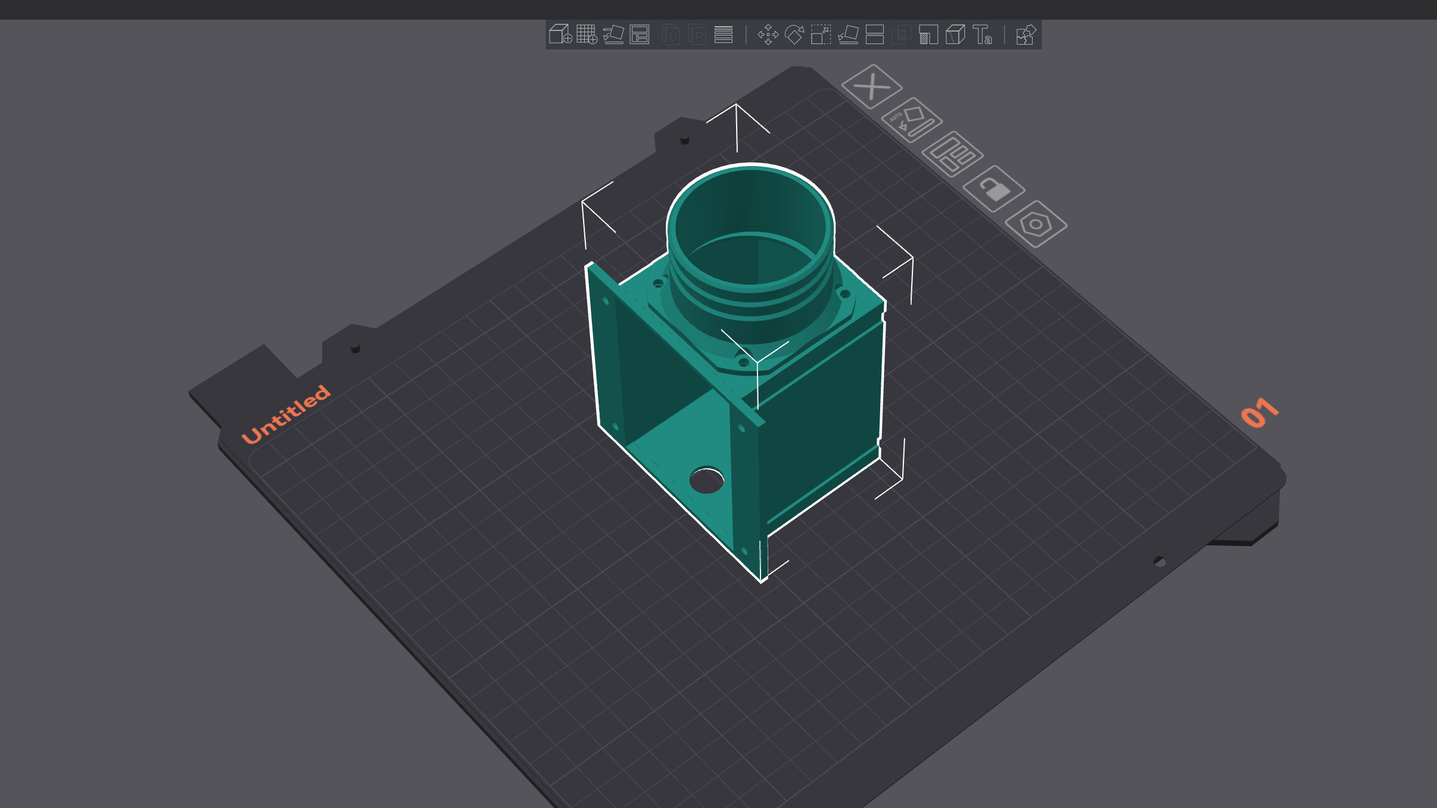Arrange objects on this plate
Viewport: 1437px width, 808px height.
coord(952,154)
